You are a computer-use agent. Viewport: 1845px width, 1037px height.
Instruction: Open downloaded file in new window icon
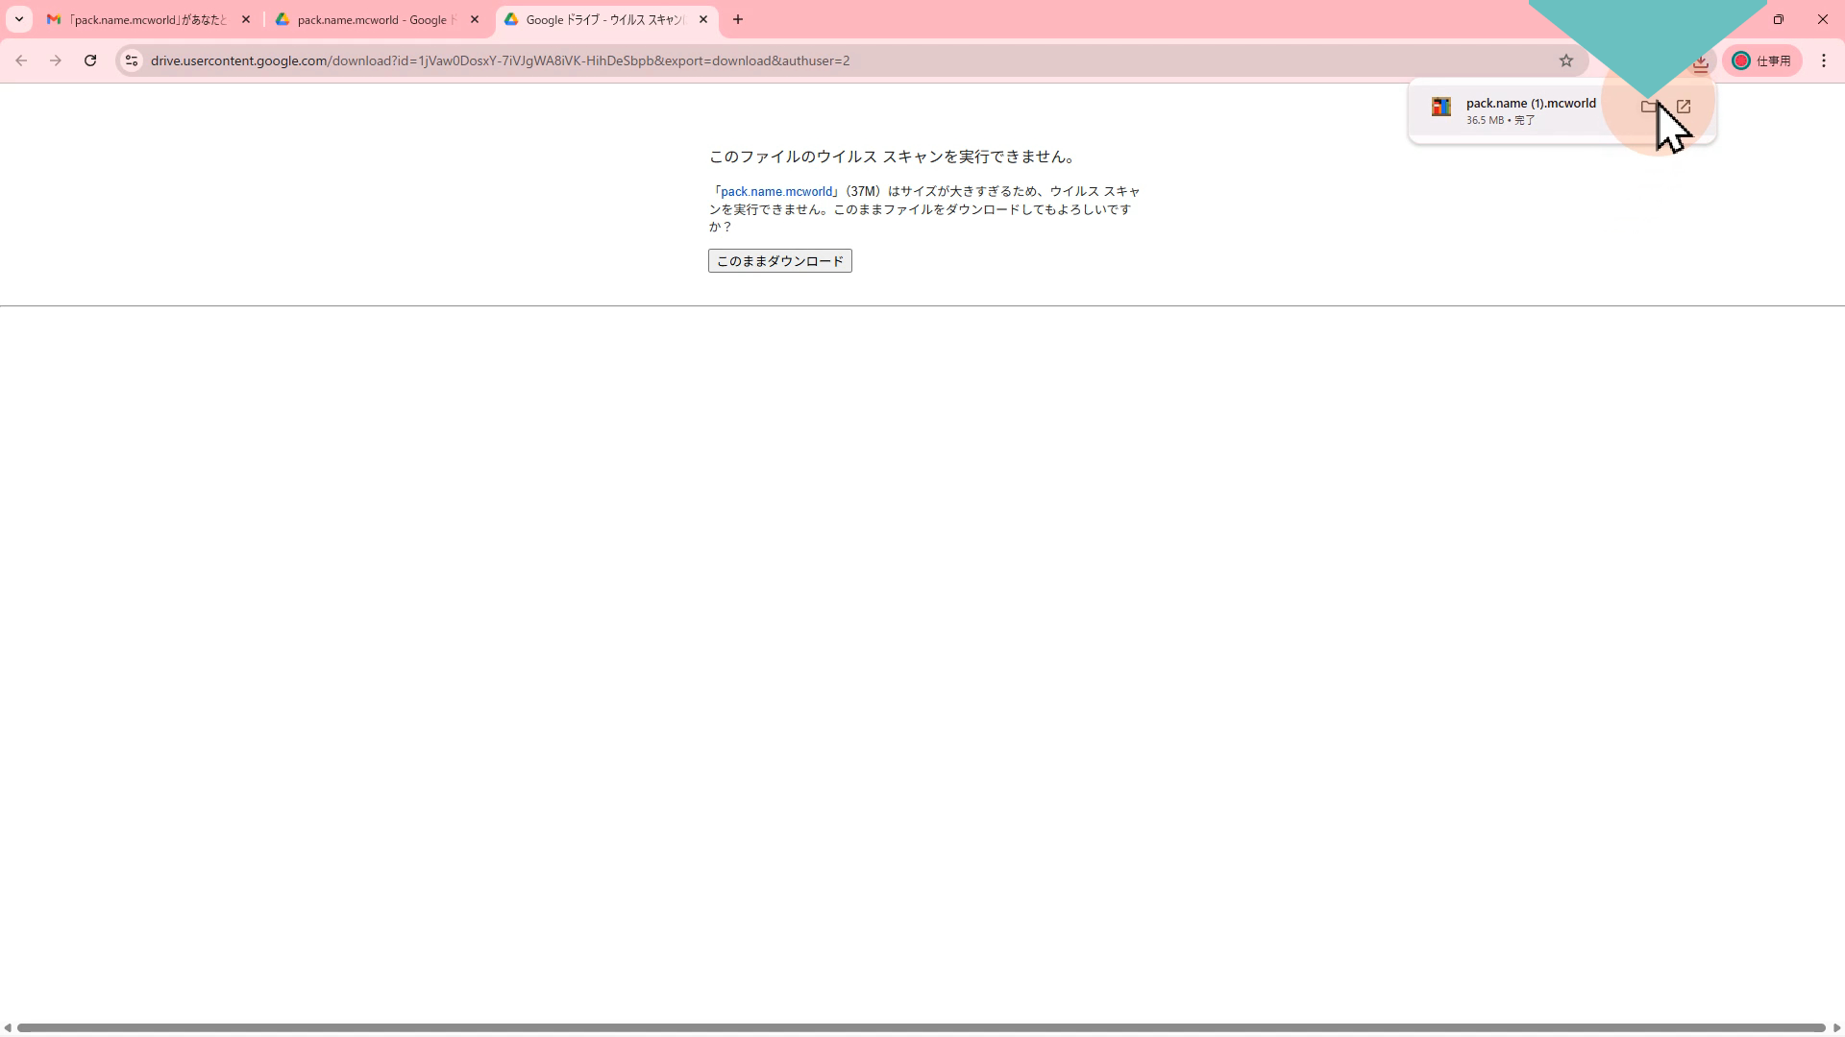[x=1684, y=107]
